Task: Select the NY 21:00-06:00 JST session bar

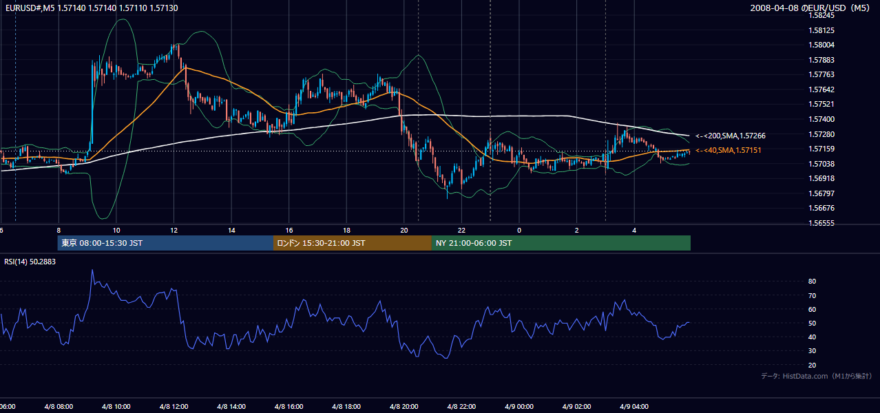Action: pos(561,243)
